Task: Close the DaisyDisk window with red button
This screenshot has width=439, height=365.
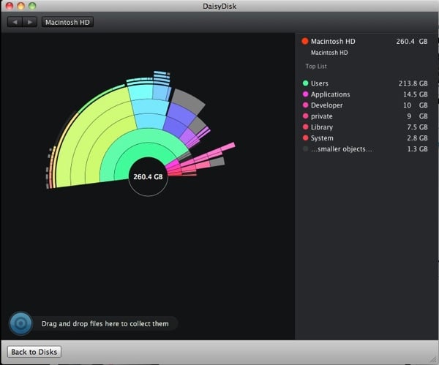Action: coord(10,6)
